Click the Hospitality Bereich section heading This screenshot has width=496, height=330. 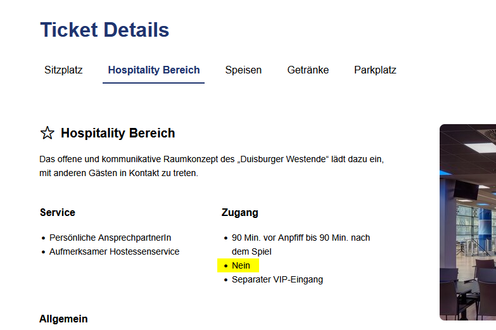pos(118,134)
